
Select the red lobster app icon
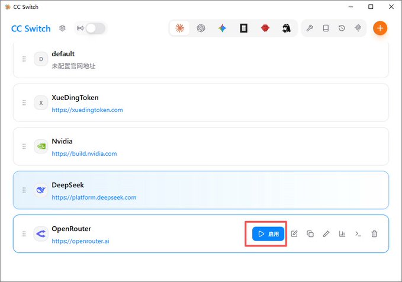point(265,28)
